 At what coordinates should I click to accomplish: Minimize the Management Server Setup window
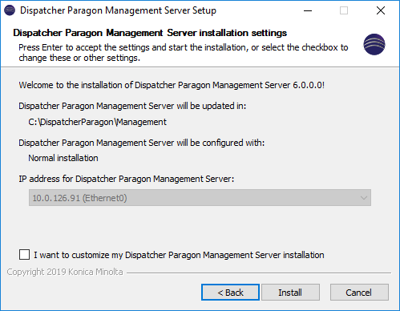(308, 10)
